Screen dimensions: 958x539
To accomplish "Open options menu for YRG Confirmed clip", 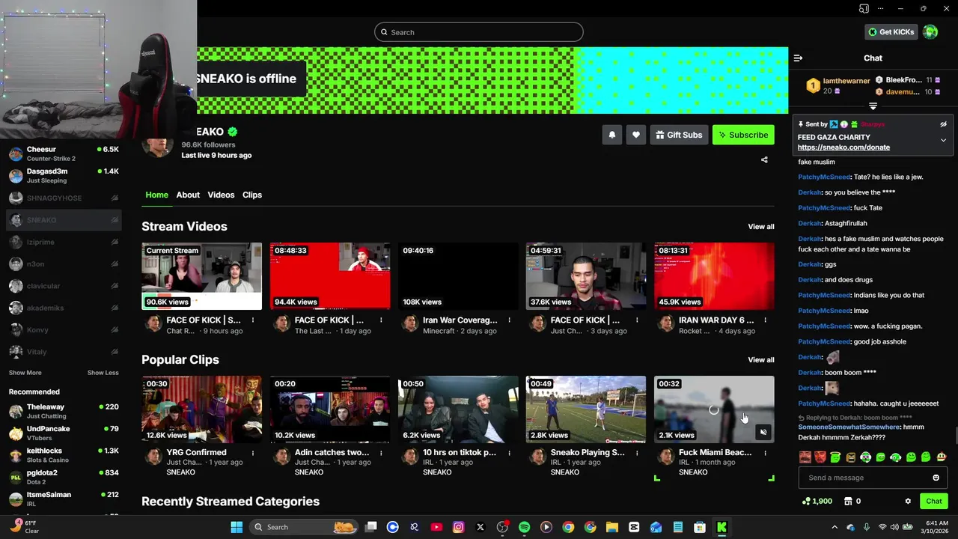I will tap(253, 453).
